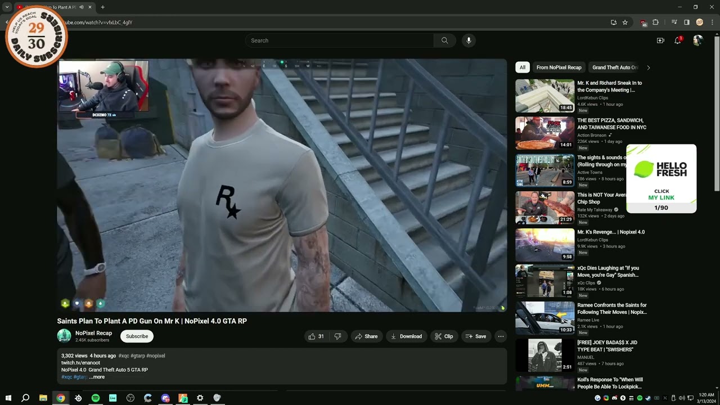Open a new browser tab
This screenshot has width=720, height=405.
(x=102, y=7)
